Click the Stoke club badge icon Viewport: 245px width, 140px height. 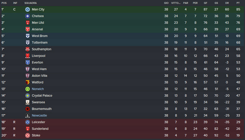[x=28, y=135]
